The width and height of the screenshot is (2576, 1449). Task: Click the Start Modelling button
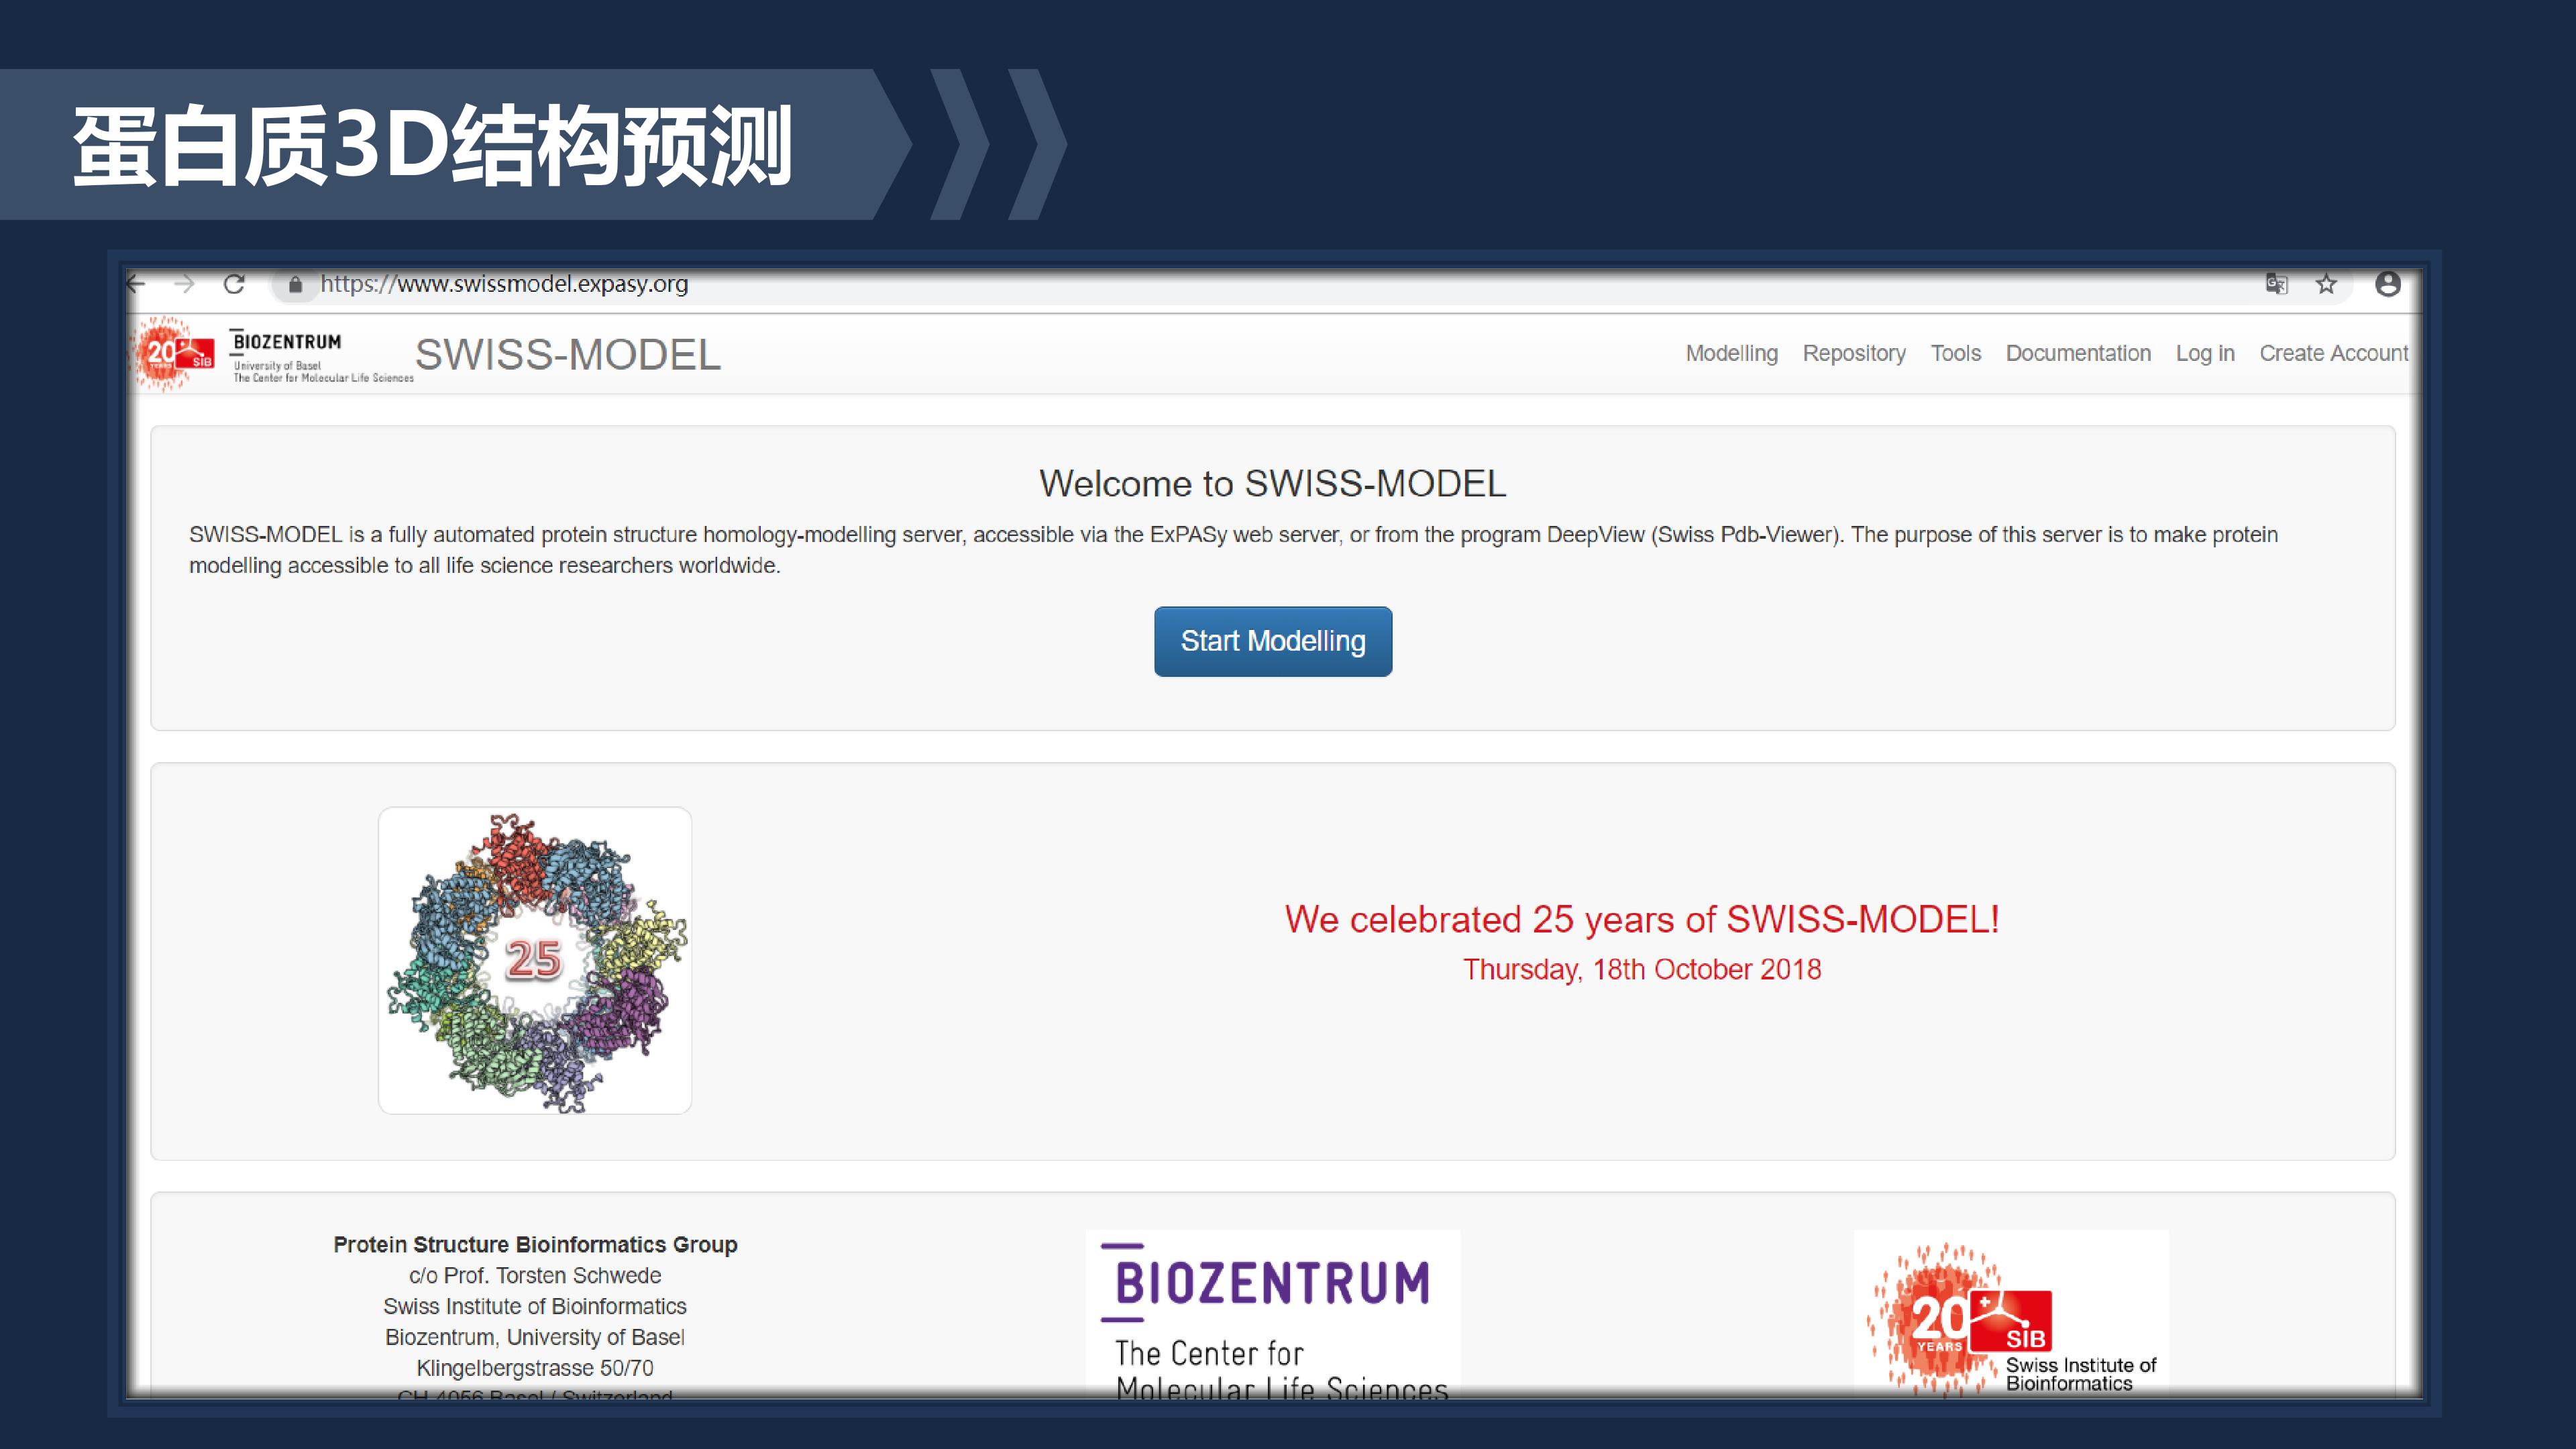tap(1273, 641)
